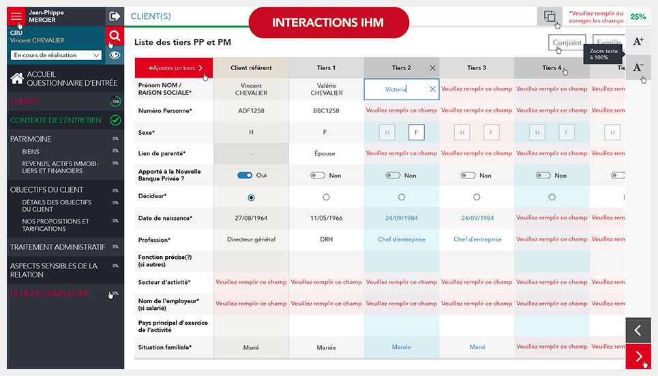
Task: Toggle Nouvelle Banque Privée switch for Tiers 1
Action: [318, 176]
